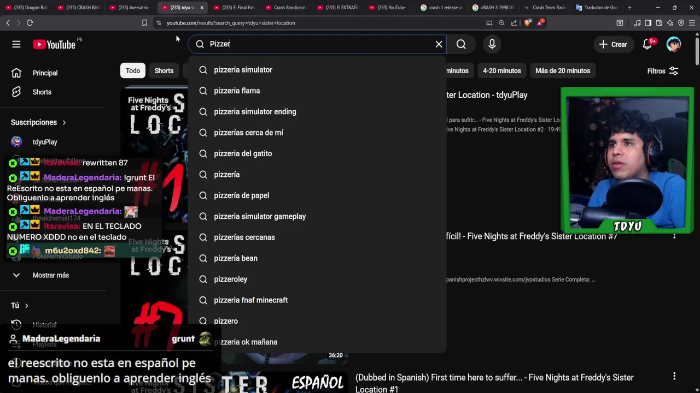Go back with the browser arrow
The image size is (700, 393).
tap(8, 23)
